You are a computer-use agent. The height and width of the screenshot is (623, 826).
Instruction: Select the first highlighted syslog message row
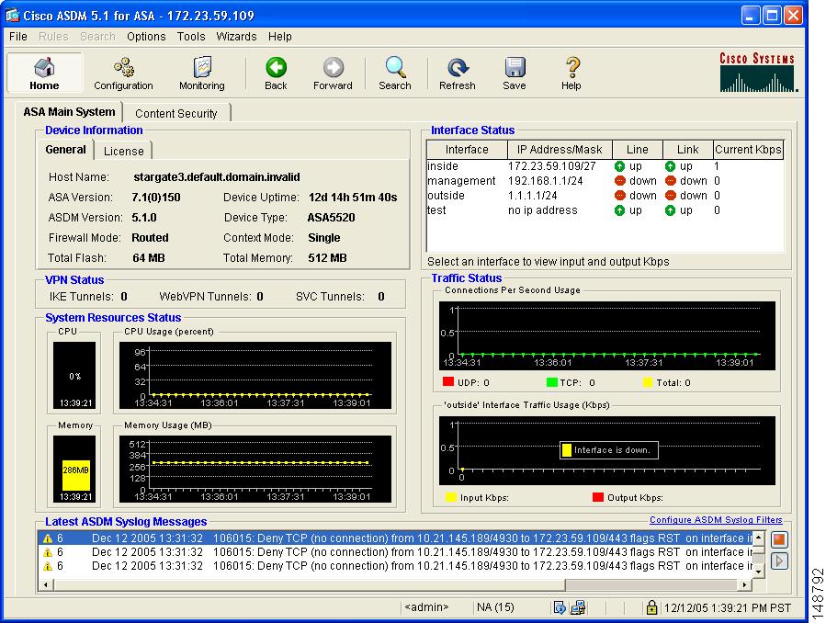pos(395,538)
